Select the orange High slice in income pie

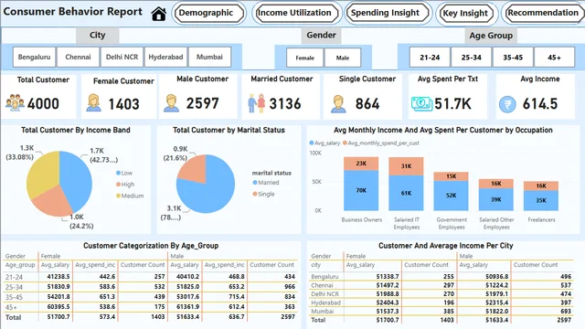(x=52, y=201)
